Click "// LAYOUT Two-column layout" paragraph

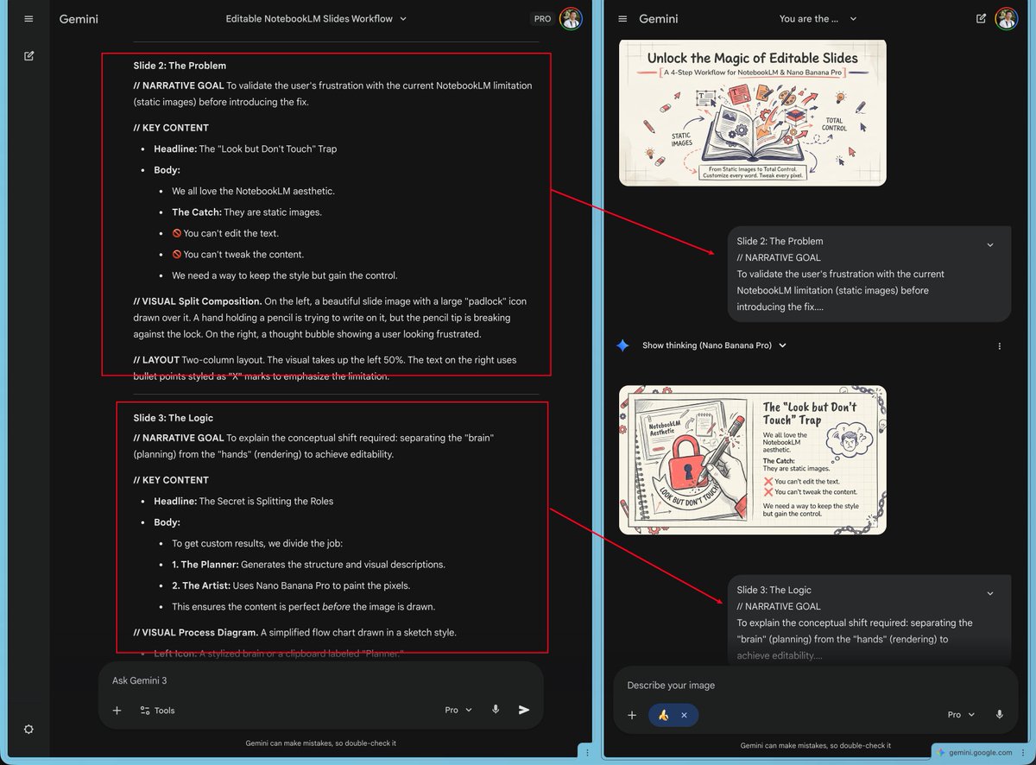[325, 368]
